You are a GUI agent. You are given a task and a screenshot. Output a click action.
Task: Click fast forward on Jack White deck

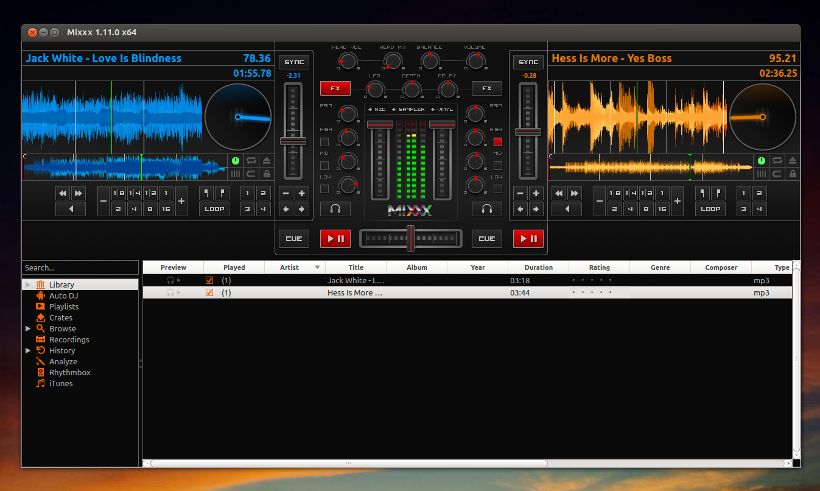click(x=78, y=194)
